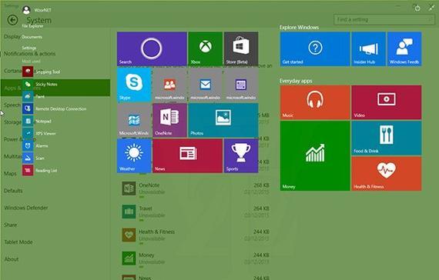Screen dimensions: 439x280
Task: Select Tablet Mode in settings sidebar
Action: click(x=18, y=242)
